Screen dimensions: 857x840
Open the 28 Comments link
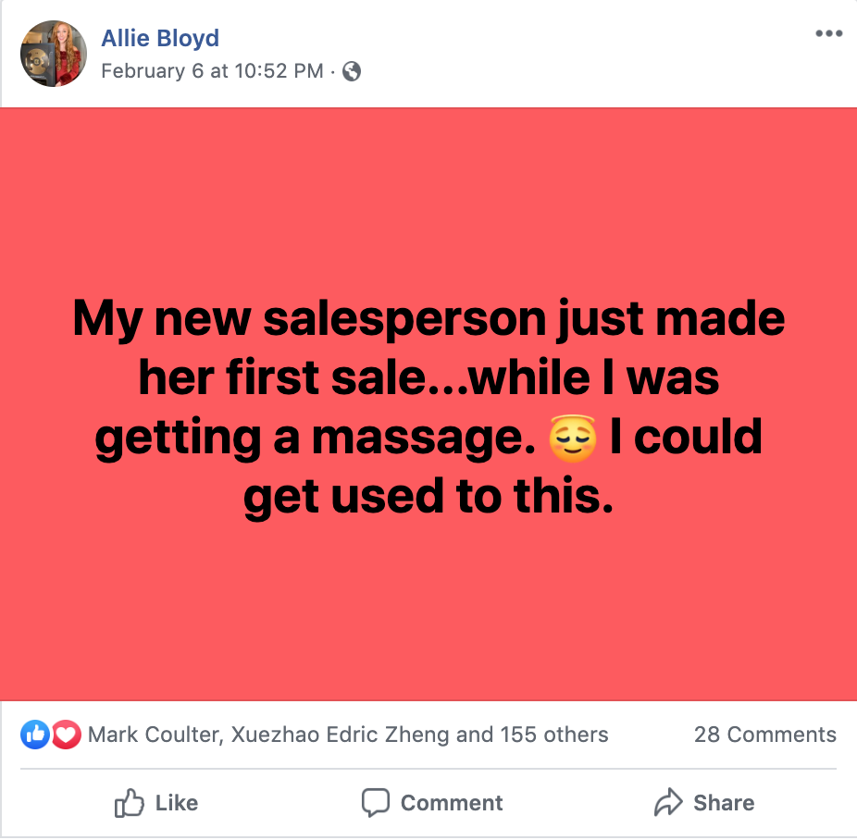764,735
